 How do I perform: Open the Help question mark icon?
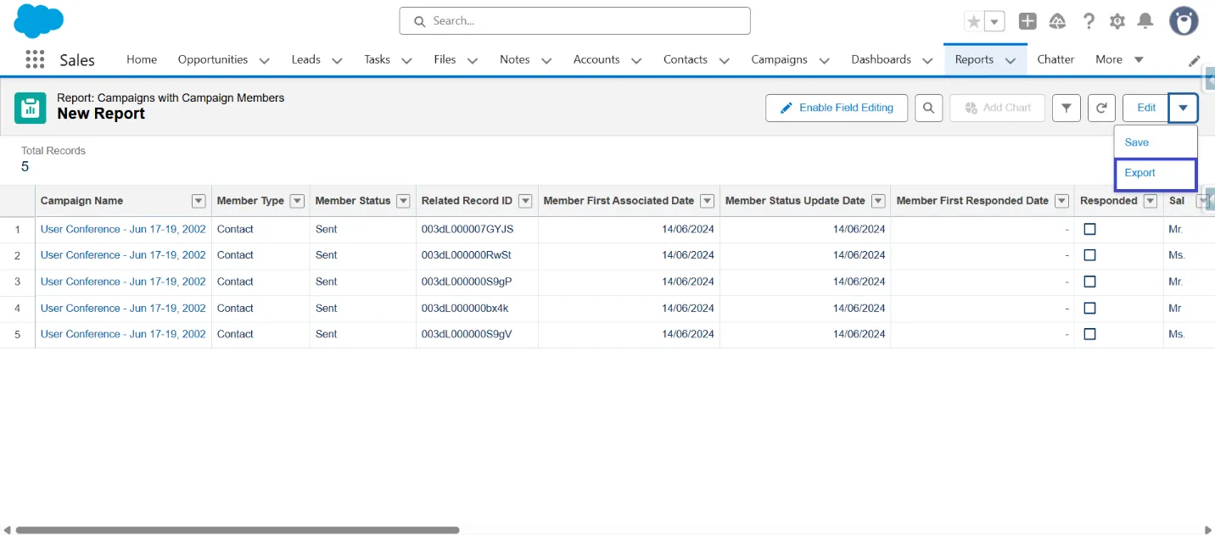point(1089,21)
